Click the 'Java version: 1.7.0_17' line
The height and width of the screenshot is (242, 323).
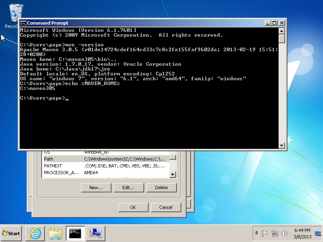[x=101, y=64]
